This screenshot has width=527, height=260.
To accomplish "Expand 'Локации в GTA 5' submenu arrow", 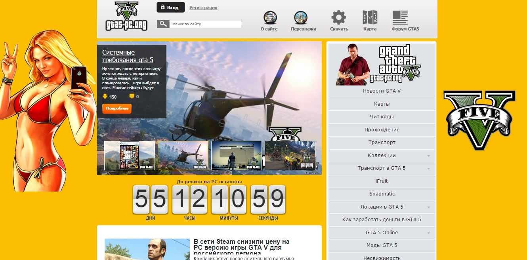I will [x=428, y=207].
